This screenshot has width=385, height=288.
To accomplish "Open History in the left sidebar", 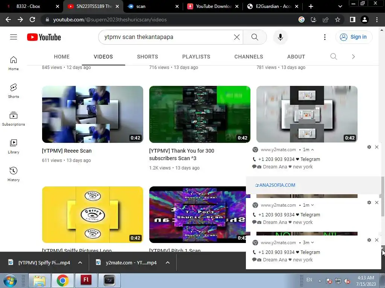I will click(14, 174).
